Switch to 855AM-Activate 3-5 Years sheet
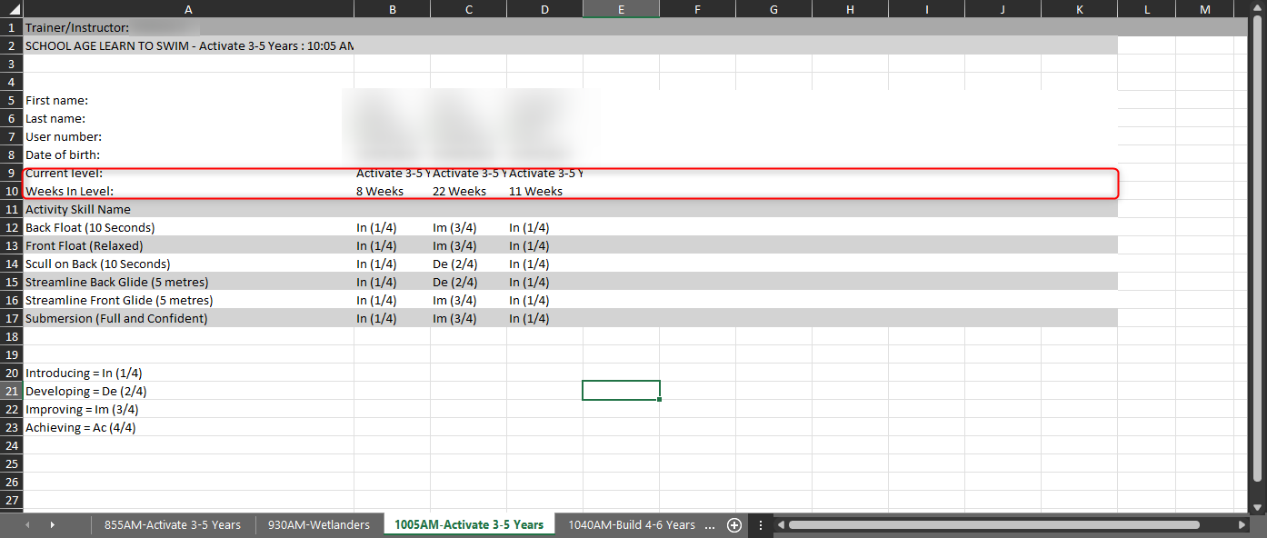The height and width of the screenshot is (538, 1267). pos(173,525)
